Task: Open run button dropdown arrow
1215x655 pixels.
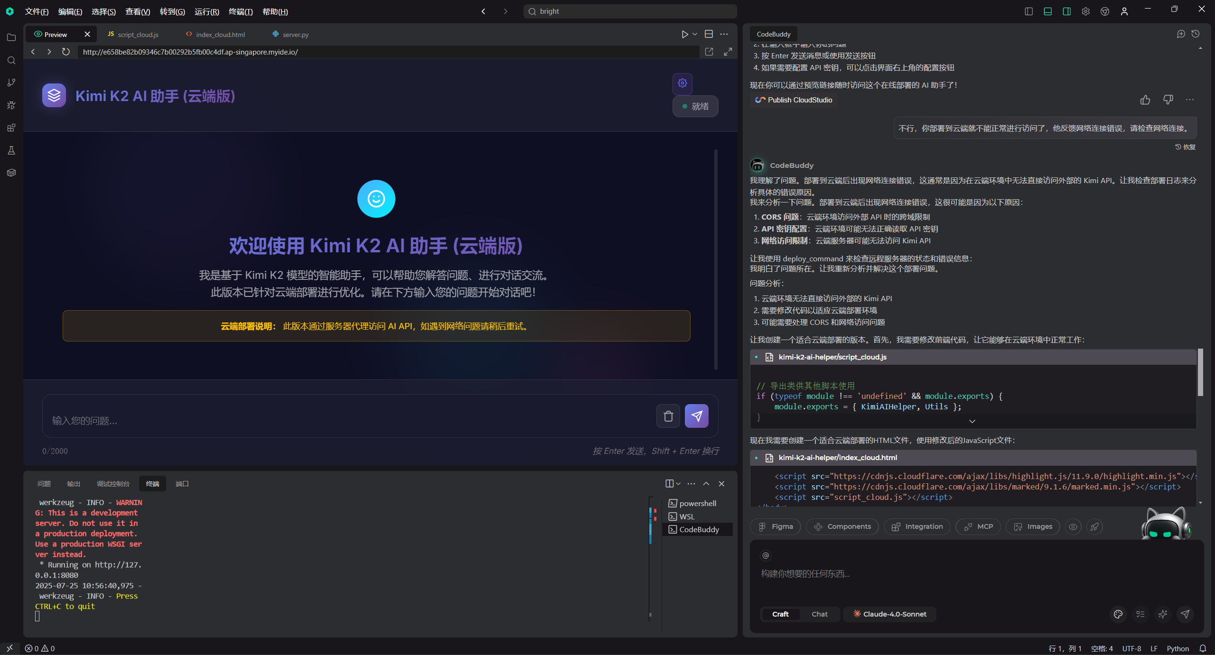Action: point(695,34)
